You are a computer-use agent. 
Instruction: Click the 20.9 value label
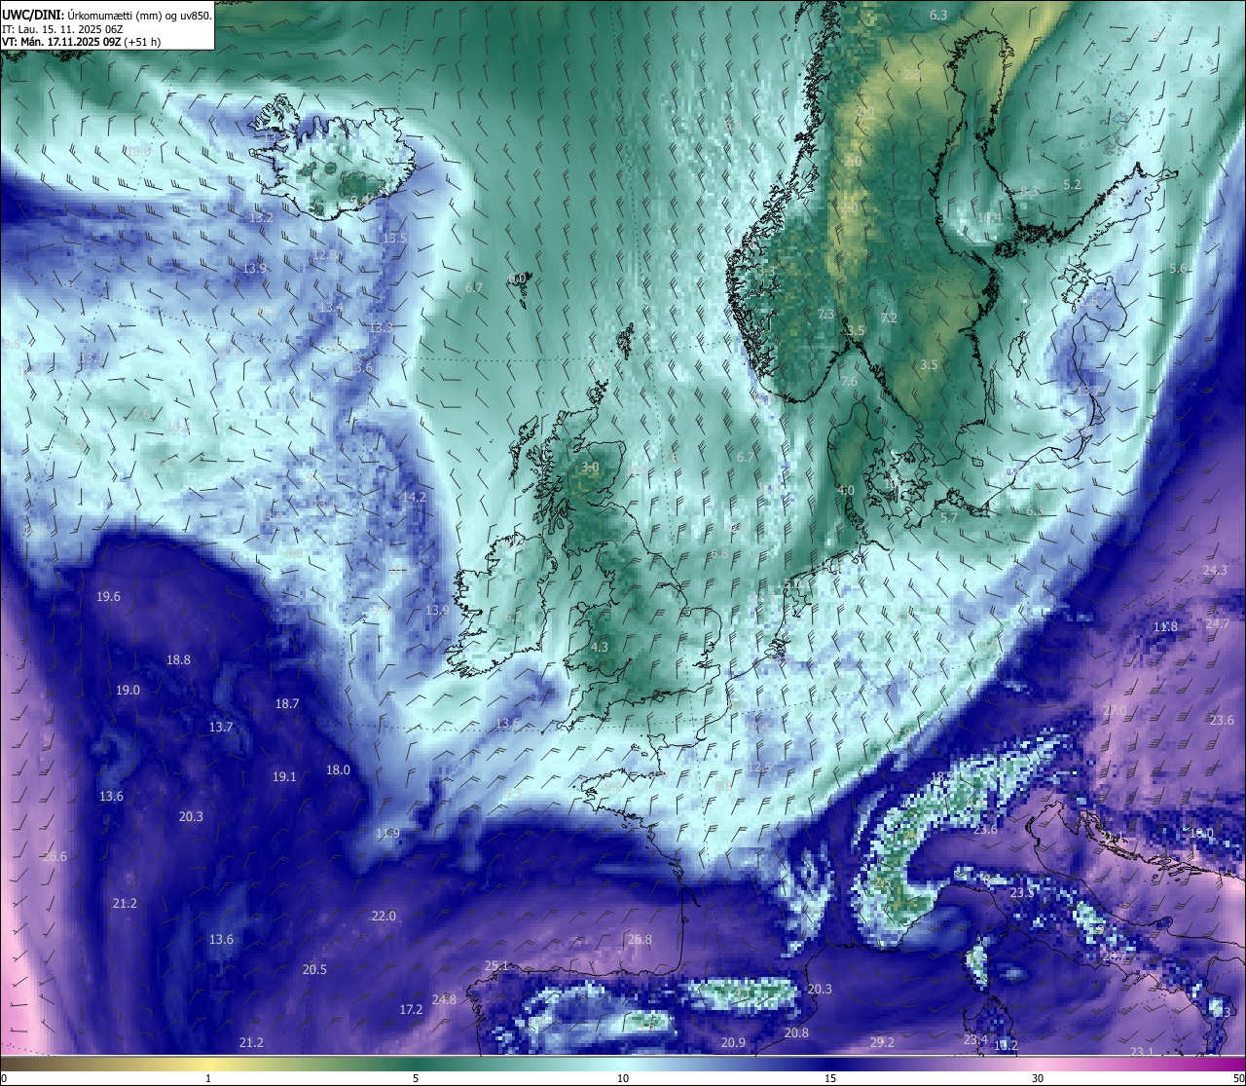pyautogui.click(x=733, y=1042)
